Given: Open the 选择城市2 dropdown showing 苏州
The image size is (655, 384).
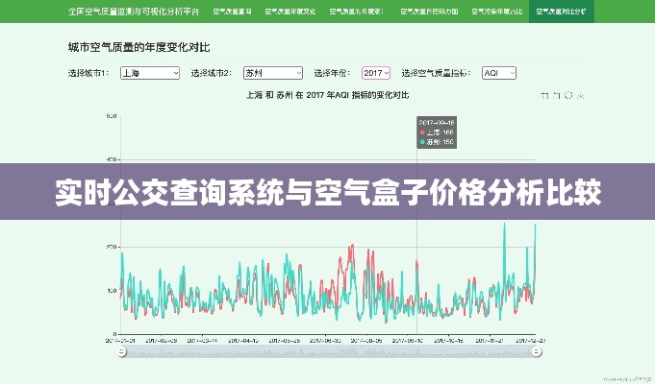Looking at the screenshot, I should (x=273, y=72).
